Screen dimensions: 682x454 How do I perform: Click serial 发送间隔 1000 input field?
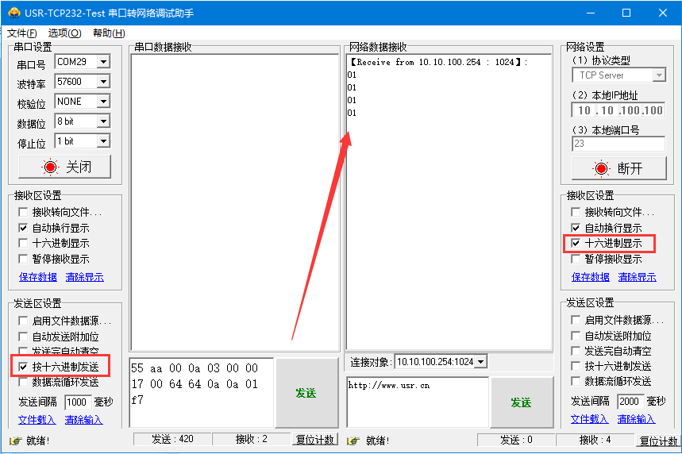tap(77, 402)
